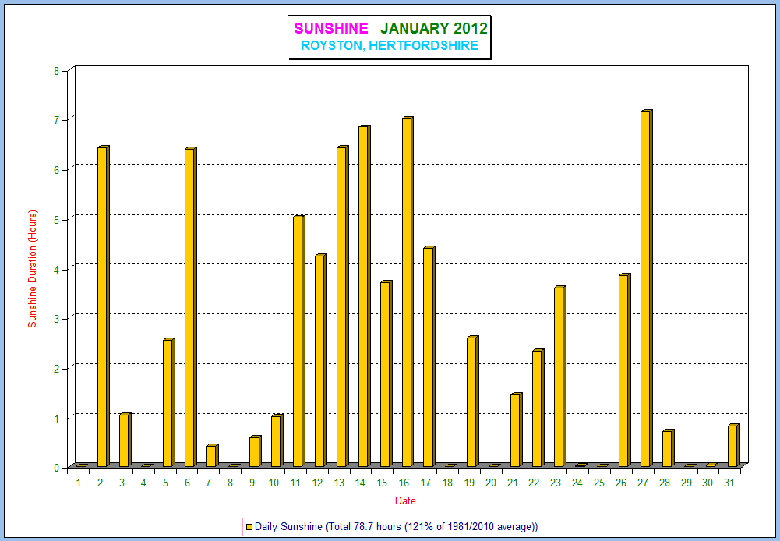Select the bar for date 2
Screen dimensions: 780x541
tap(103, 306)
